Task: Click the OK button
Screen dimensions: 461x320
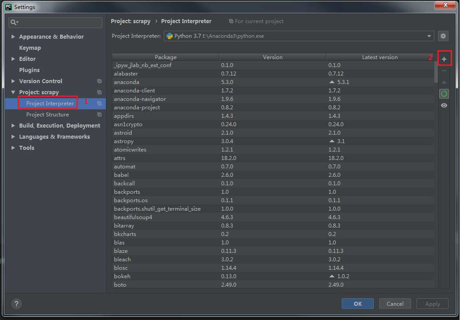Action: point(357,304)
